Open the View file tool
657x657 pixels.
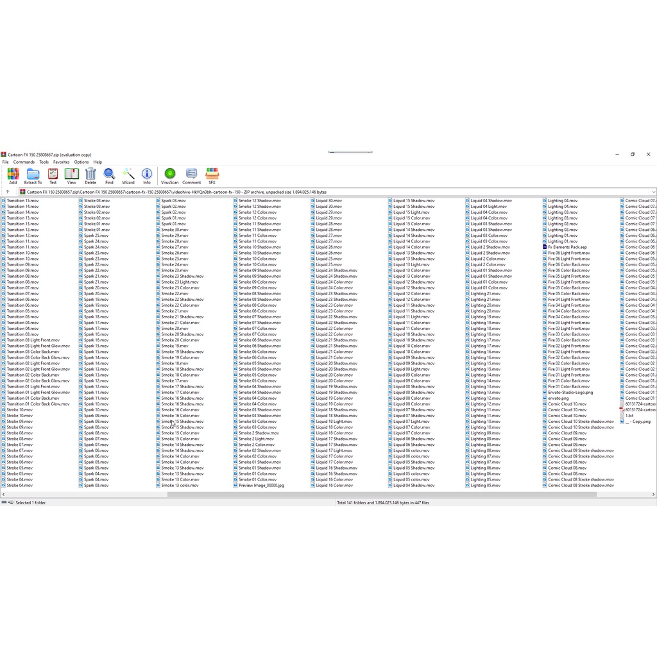click(x=71, y=175)
